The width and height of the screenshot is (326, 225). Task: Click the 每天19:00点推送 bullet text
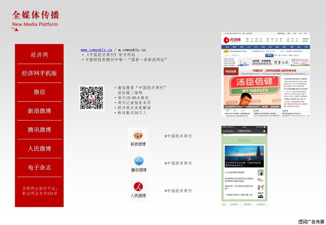point(133,98)
